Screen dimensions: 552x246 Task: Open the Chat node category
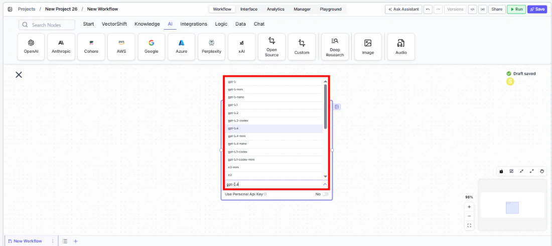(x=259, y=24)
